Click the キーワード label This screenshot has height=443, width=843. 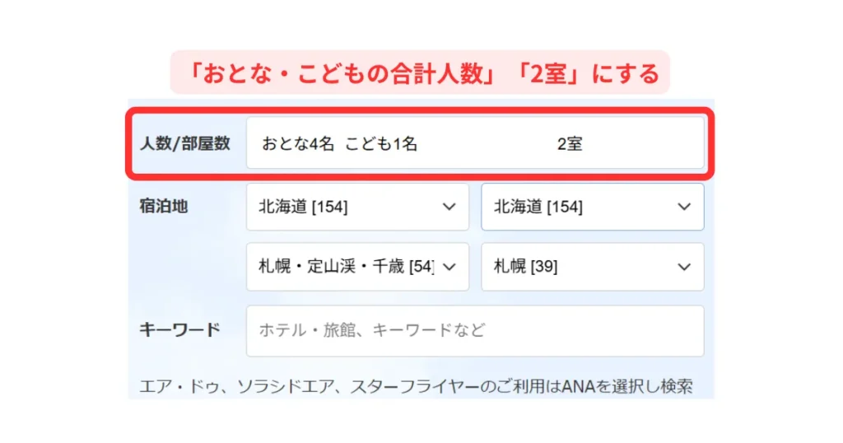tap(180, 331)
